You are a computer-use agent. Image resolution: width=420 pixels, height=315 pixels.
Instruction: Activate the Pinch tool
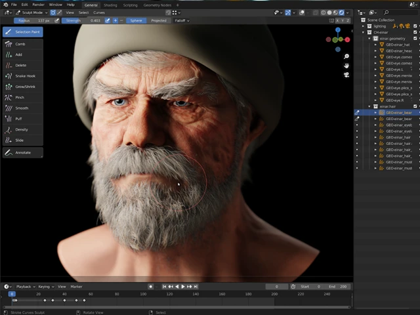20,97
